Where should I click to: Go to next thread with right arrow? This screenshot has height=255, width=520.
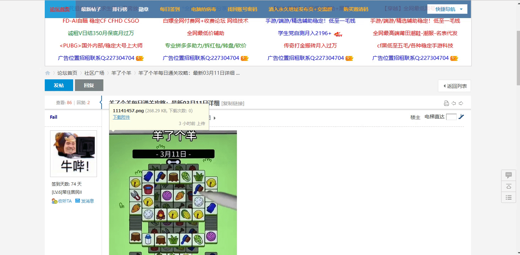(461, 103)
